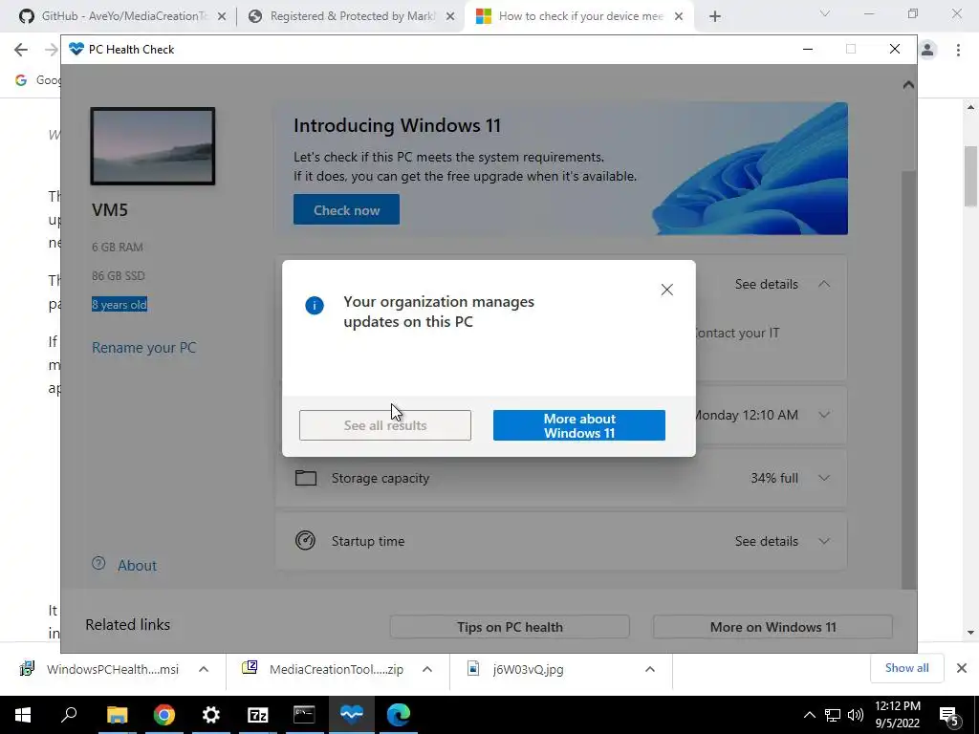The width and height of the screenshot is (979, 734).
Task: Open the volume tray icon
Action: click(856, 715)
